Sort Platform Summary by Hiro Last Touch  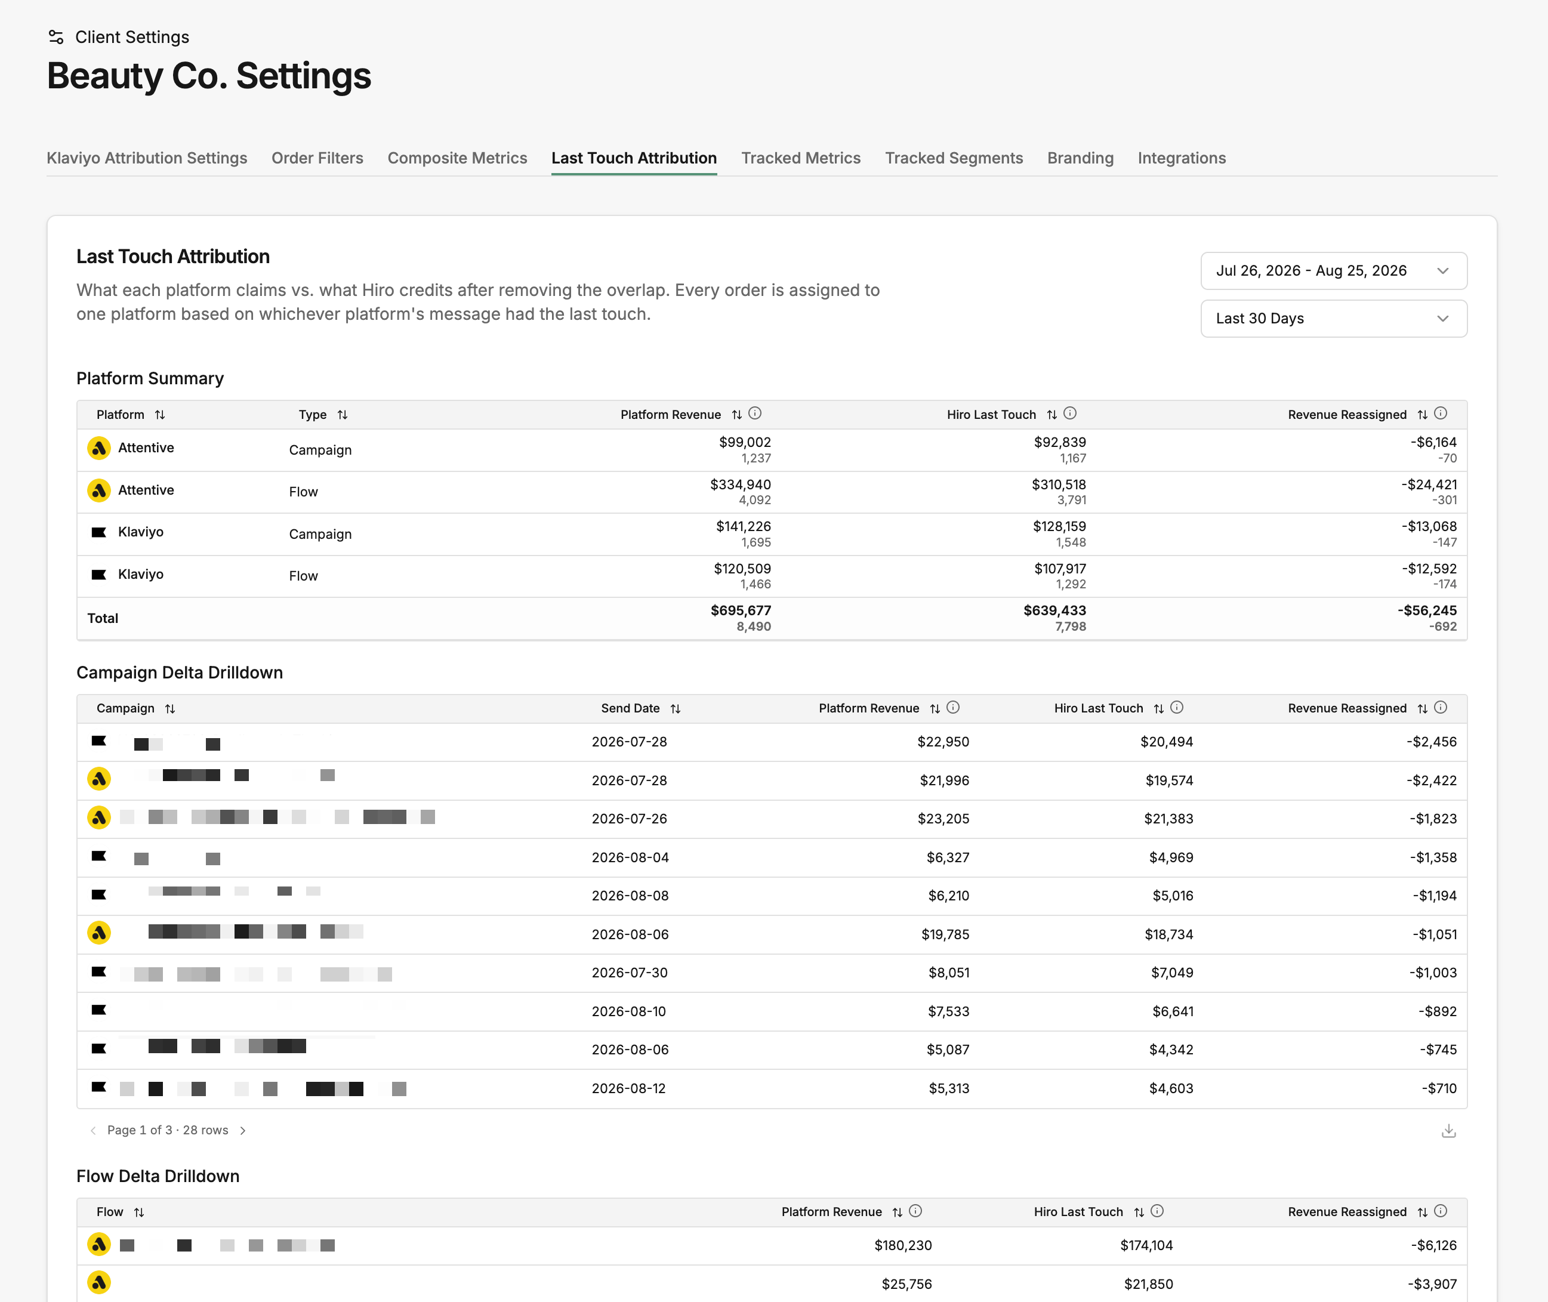(1052, 415)
